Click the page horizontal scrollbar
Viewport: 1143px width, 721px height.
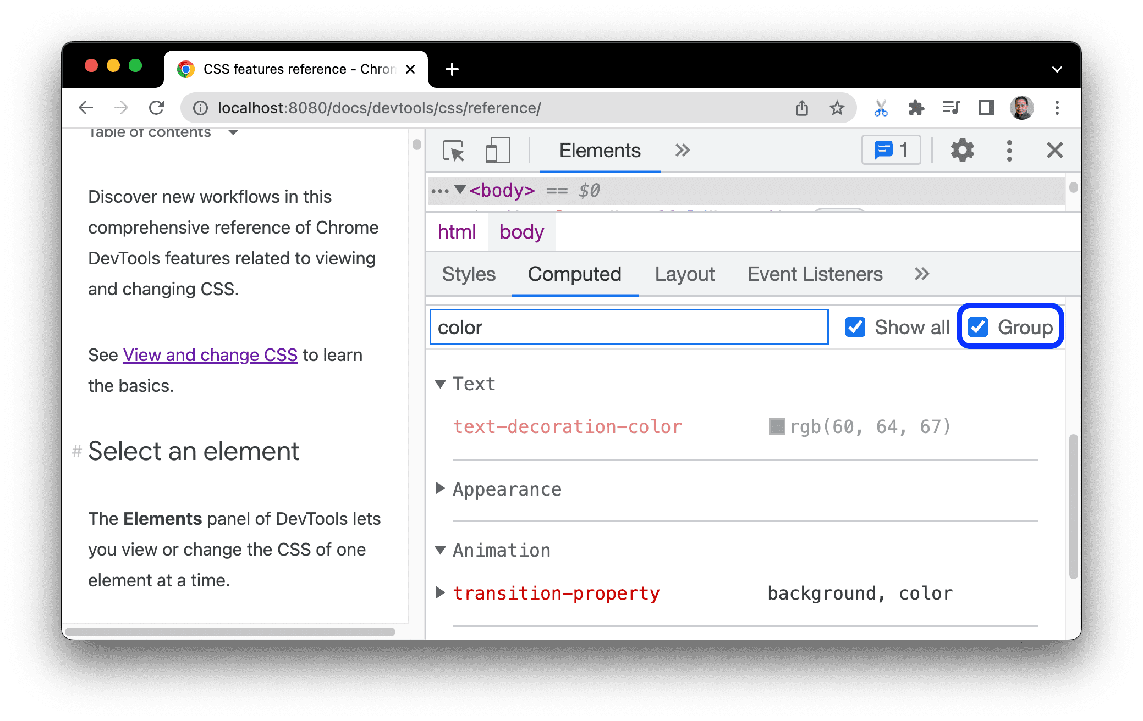[230, 631]
